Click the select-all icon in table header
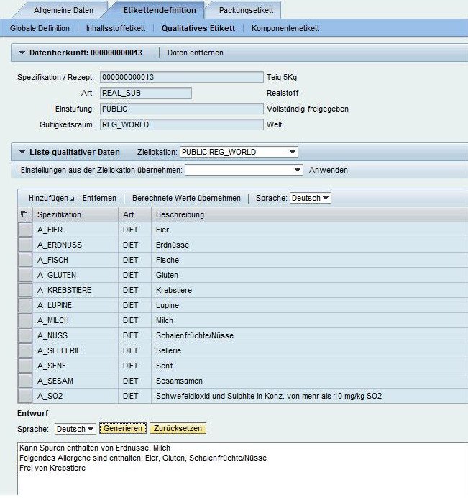Image resolution: width=468 pixels, height=498 pixels. click(x=25, y=215)
